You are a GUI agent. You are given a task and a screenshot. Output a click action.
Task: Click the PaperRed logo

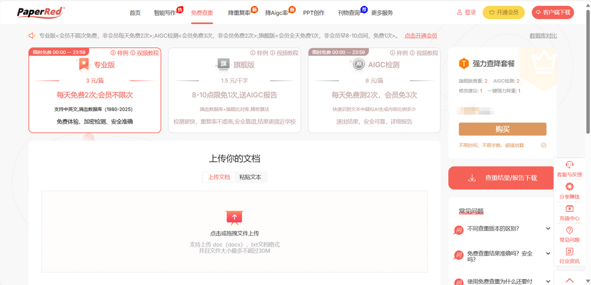point(41,12)
